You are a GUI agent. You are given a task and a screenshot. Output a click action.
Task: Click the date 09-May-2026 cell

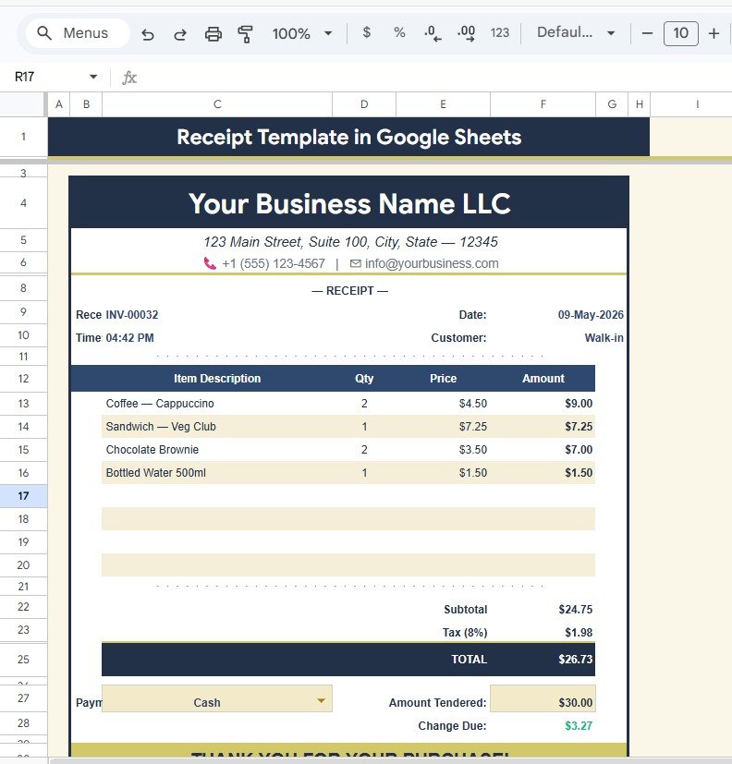591,315
